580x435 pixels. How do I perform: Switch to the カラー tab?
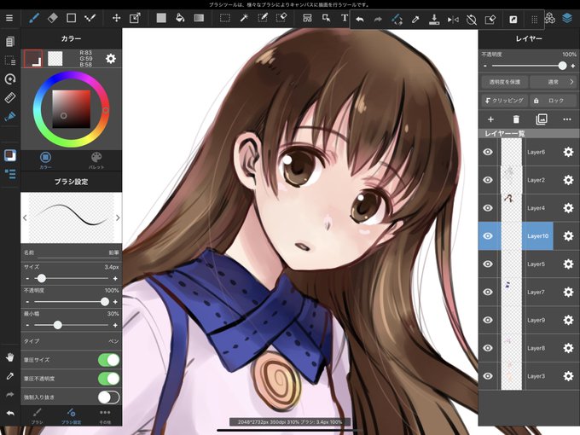[45, 160]
